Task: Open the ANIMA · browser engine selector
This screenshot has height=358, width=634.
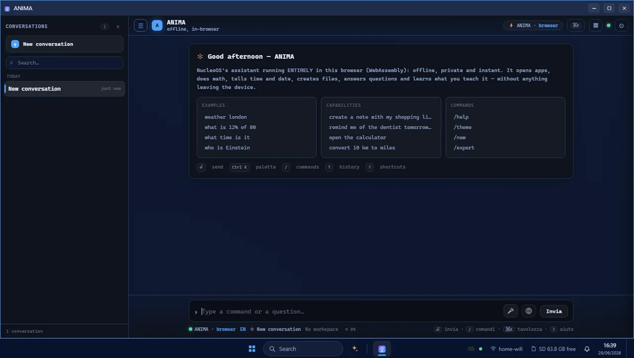Action: [533, 26]
